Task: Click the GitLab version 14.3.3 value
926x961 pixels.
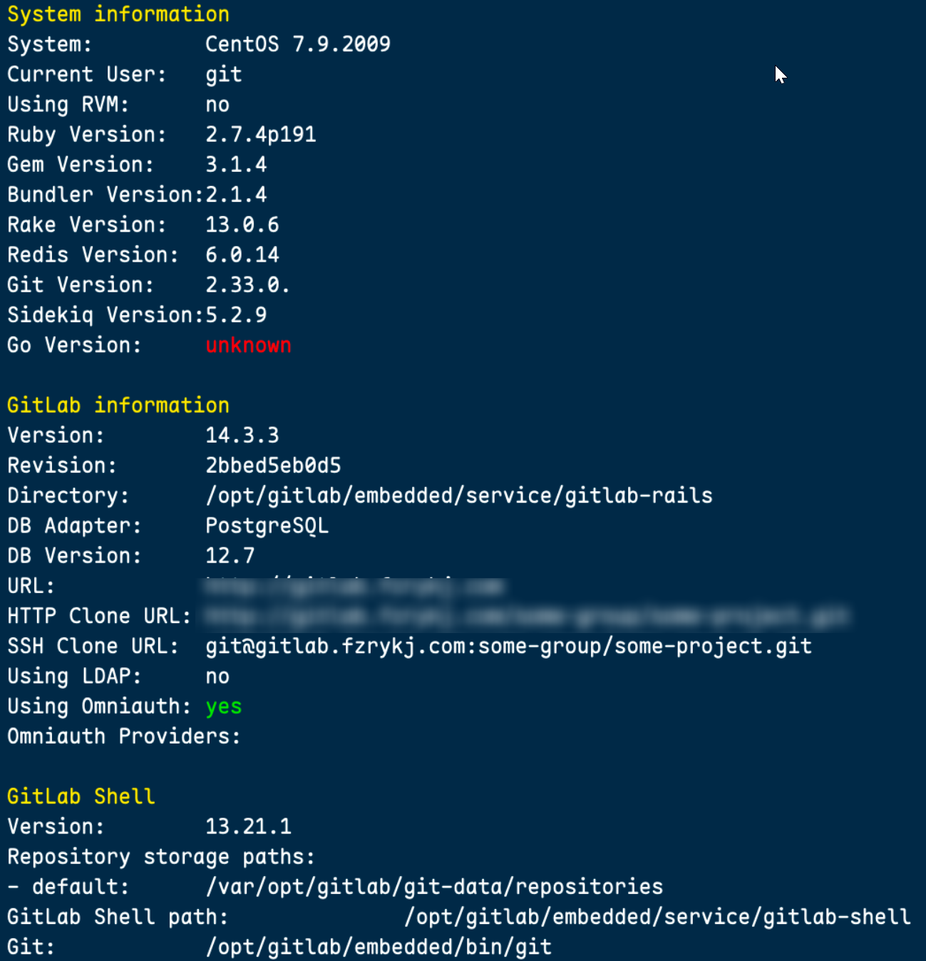Action: click(x=242, y=435)
